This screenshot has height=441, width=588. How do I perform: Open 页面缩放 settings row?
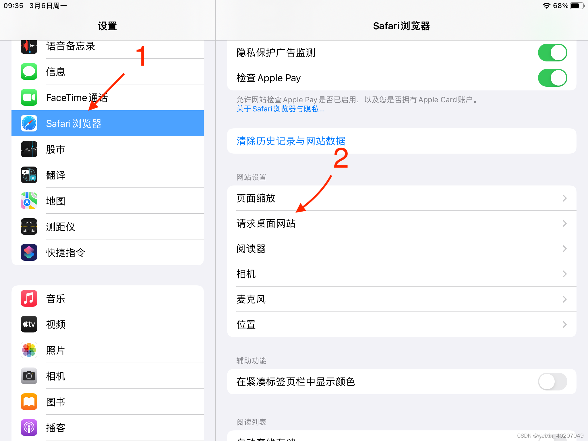402,198
